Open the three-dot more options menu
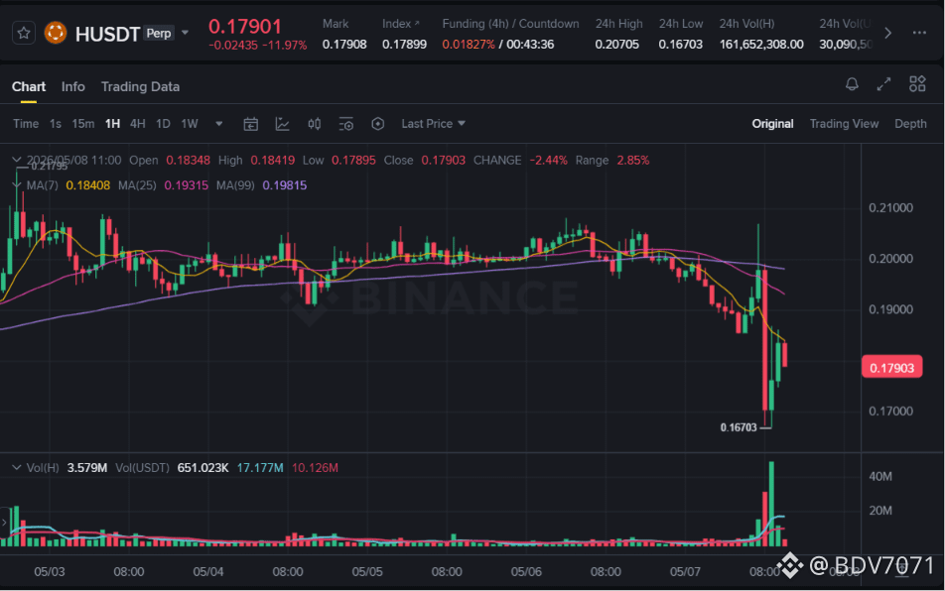 [x=919, y=33]
